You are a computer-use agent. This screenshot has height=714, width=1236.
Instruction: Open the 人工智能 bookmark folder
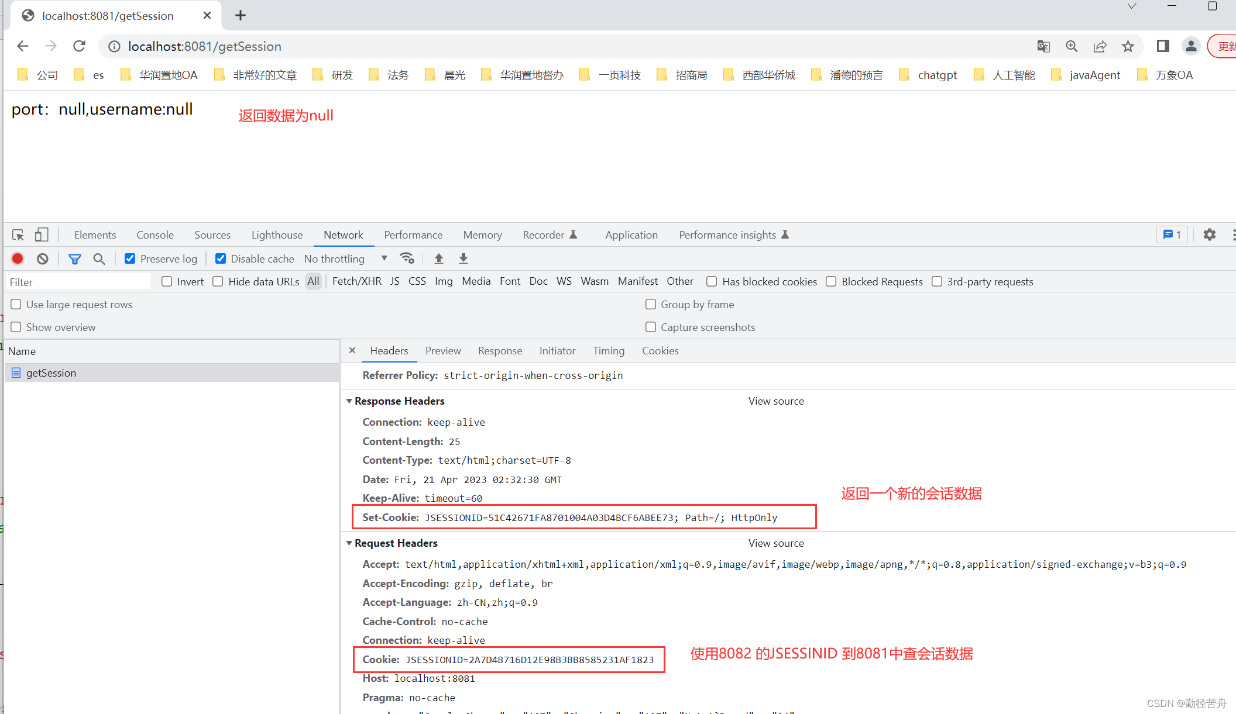click(x=1005, y=75)
